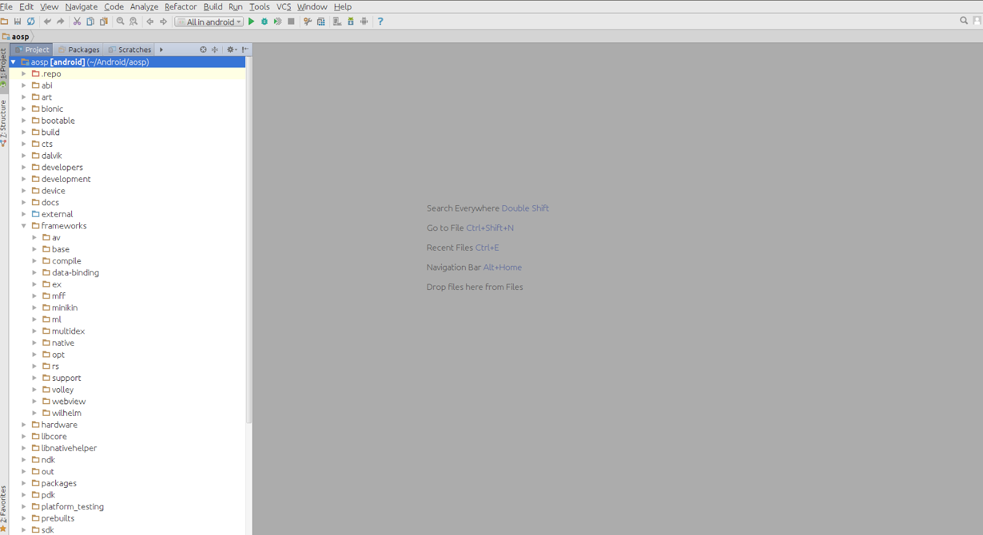Run with Coverage icon

tap(278, 21)
